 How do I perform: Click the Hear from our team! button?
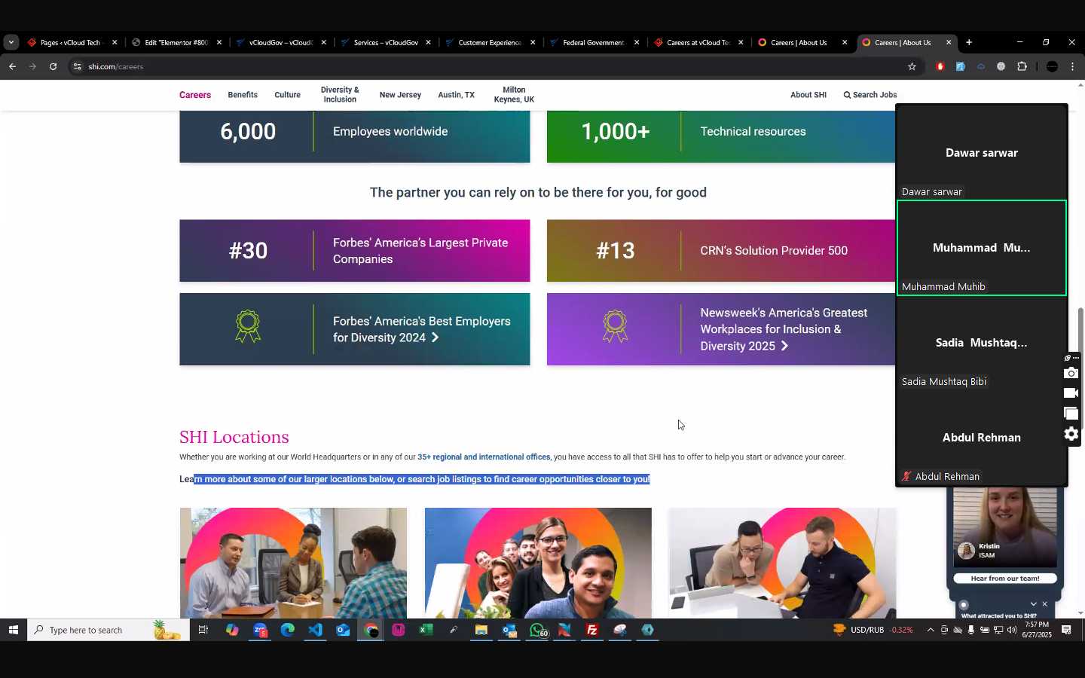(x=1005, y=579)
